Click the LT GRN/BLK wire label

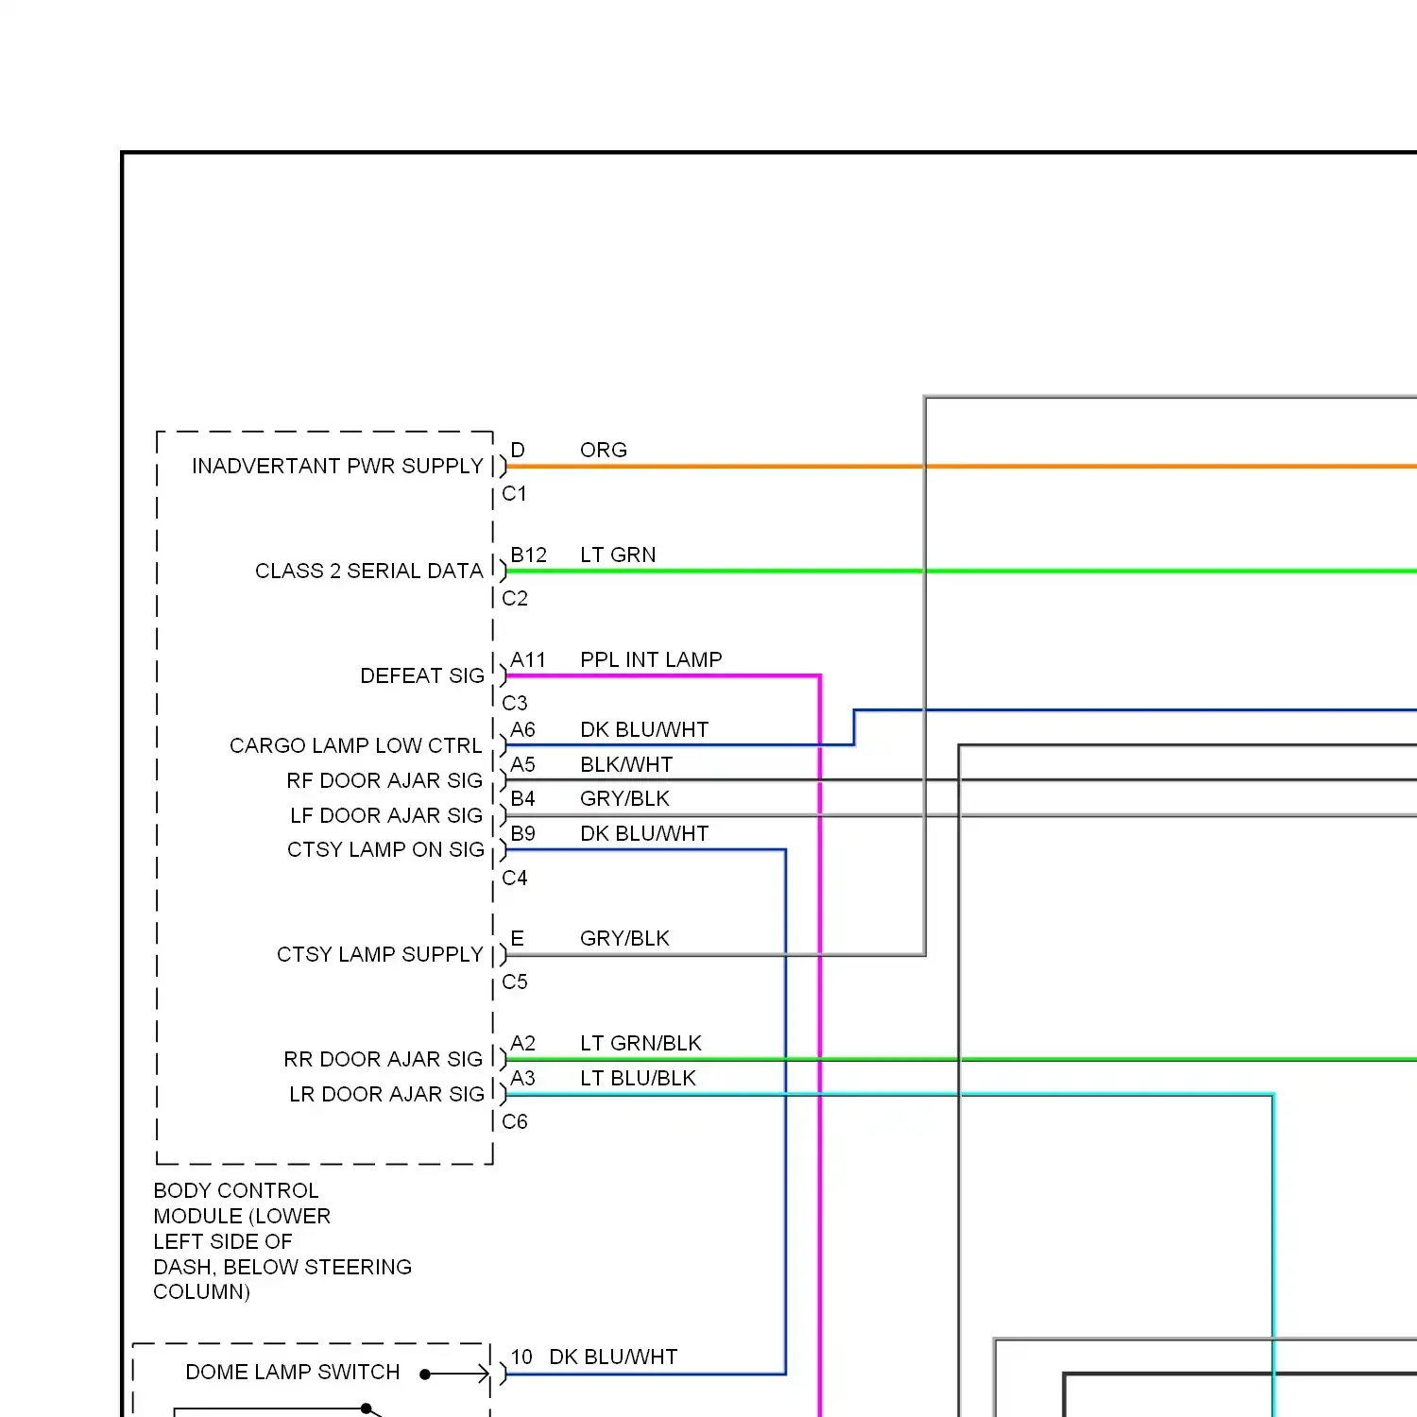[x=640, y=1044]
